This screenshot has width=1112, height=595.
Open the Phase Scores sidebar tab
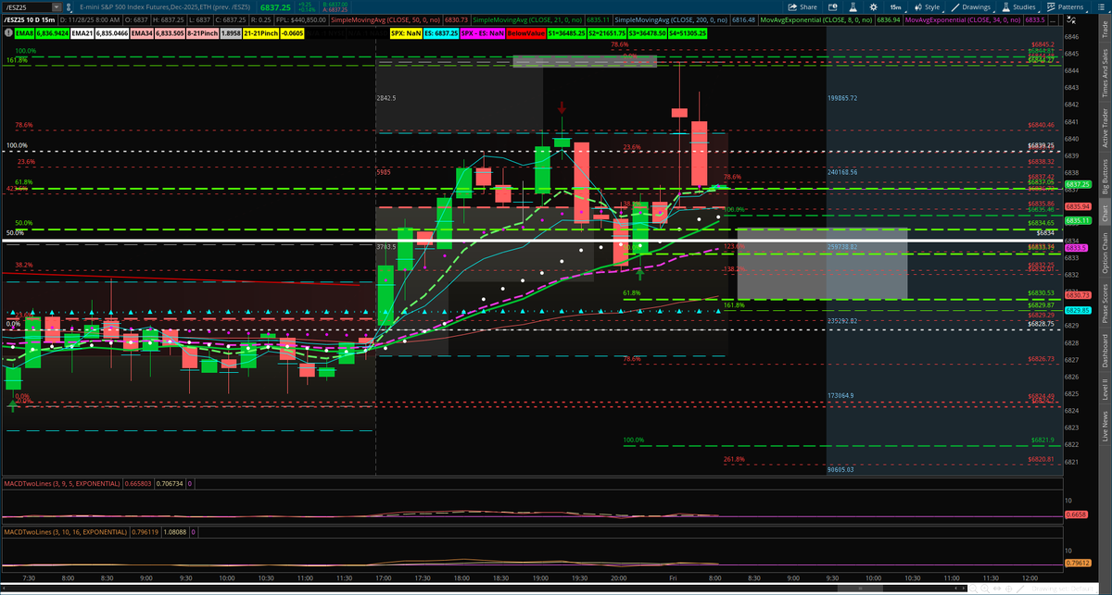pos(1104,303)
